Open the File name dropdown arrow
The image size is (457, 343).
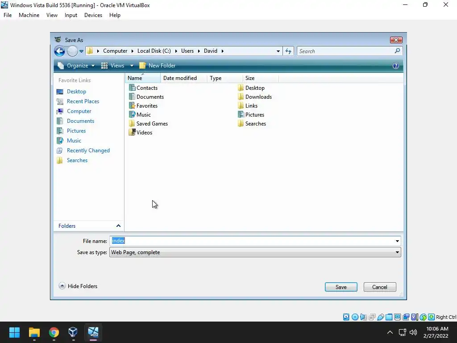coord(397,241)
